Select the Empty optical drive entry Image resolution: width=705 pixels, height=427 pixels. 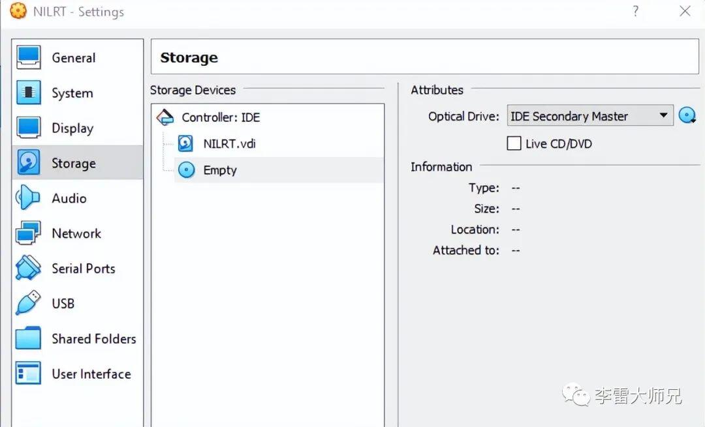[x=220, y=170]
